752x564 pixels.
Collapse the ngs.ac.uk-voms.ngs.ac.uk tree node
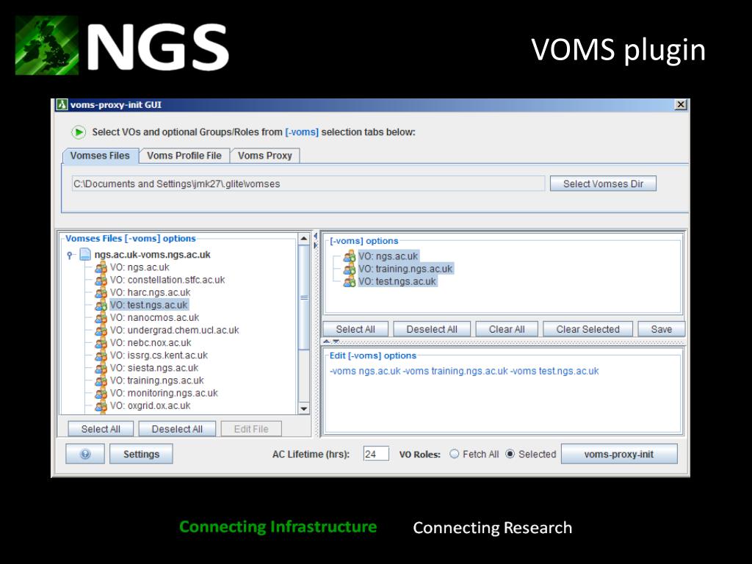(x=70, y=255)
